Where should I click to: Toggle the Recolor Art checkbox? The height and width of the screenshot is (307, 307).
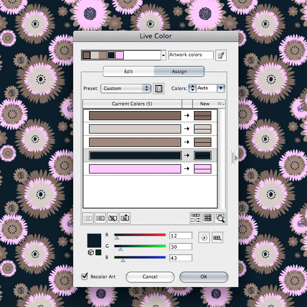tap(84, 276)
